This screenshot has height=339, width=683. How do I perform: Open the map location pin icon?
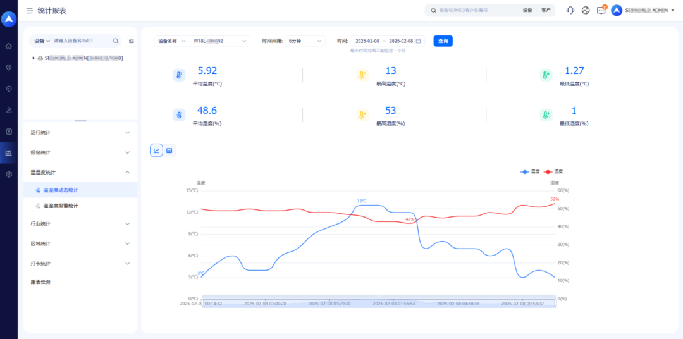coord(9,68)
